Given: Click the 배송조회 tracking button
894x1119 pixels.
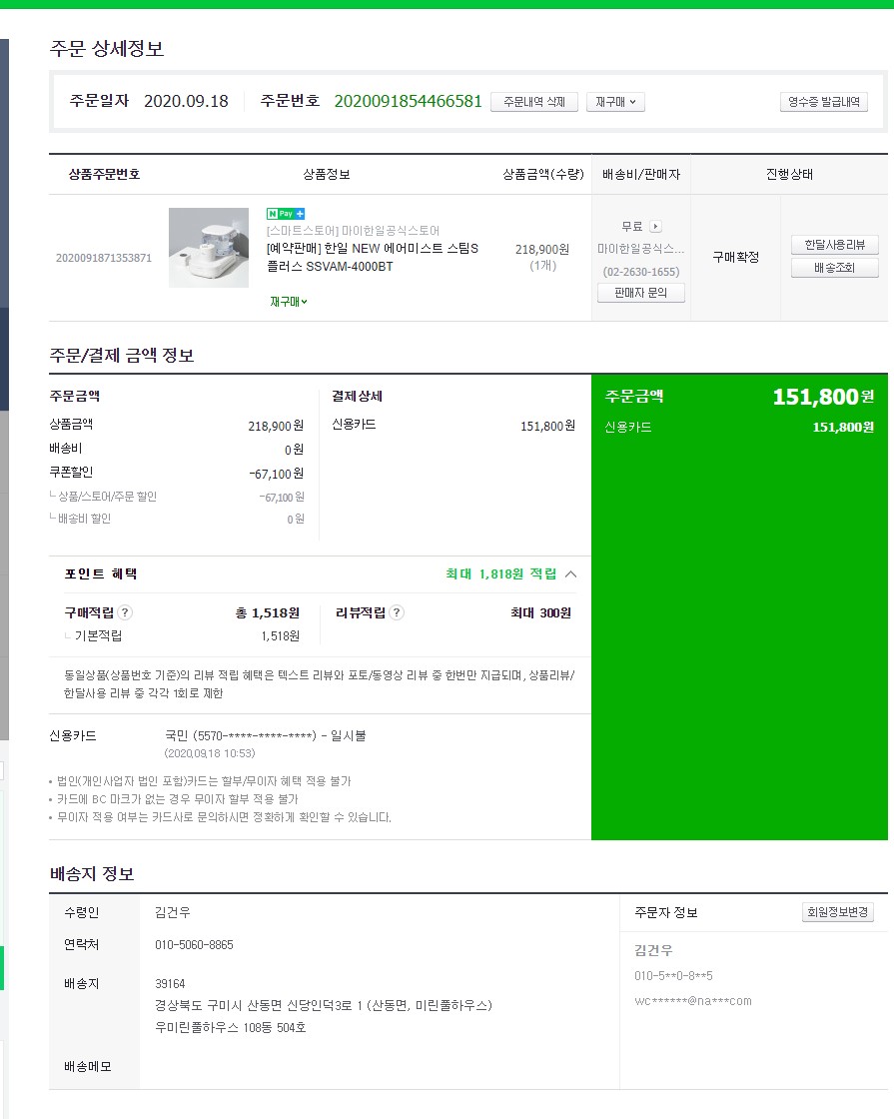Looking at the screenshot, I should [x=835, y=268].
